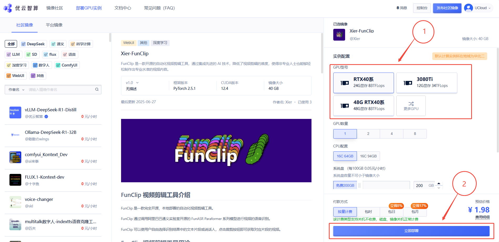The width and height of the screenshot is (499, 242).
Task: Open the 镜像社区 nav item
Action: [55, 8]
